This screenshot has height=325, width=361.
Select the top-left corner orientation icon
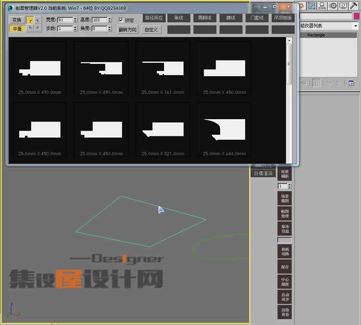(x=30, y=20)
